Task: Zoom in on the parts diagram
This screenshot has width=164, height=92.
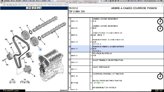Action: tap(28, 8)
